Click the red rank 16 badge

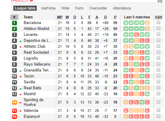click(15, 117)
